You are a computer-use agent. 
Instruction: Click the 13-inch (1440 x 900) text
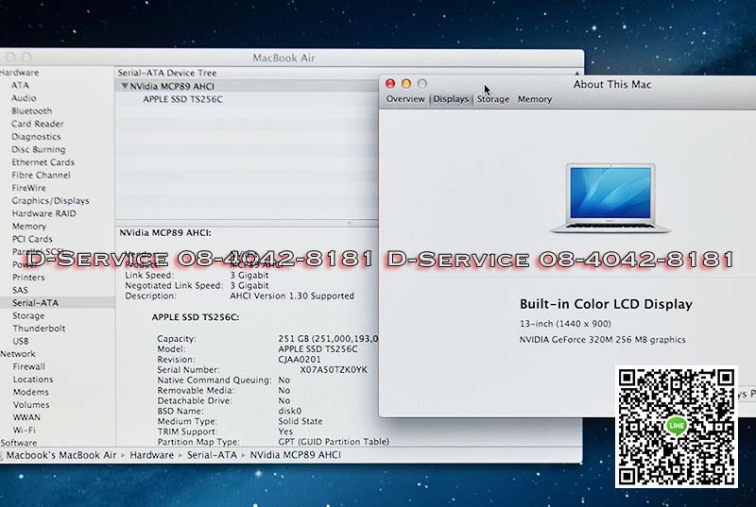[x=565, y=324]
